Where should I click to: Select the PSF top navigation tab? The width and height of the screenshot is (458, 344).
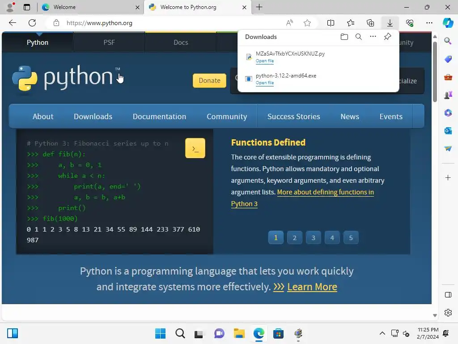(x=109, y=43)
